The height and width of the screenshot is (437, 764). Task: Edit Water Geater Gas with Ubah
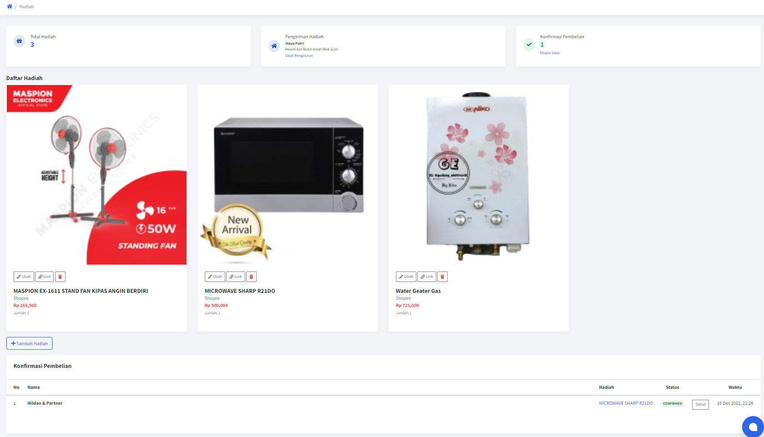(x=406, y=276)
